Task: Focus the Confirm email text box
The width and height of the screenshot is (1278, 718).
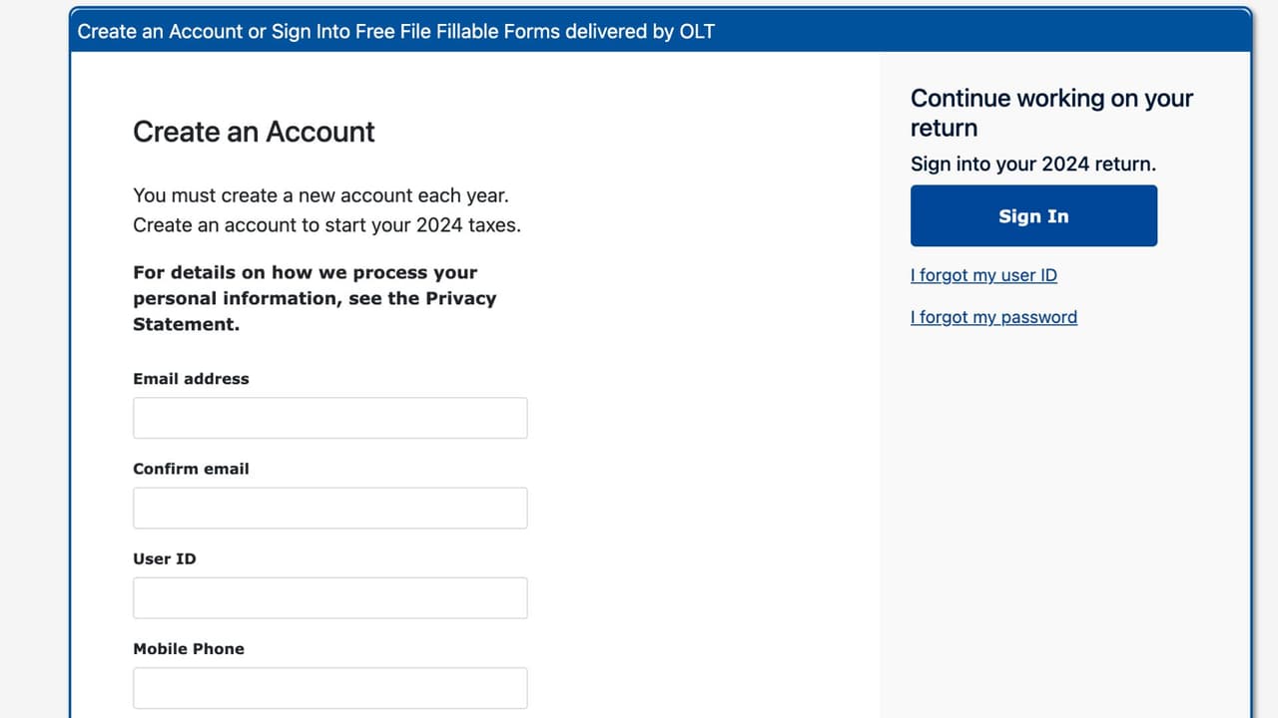Action: [329, 508]
